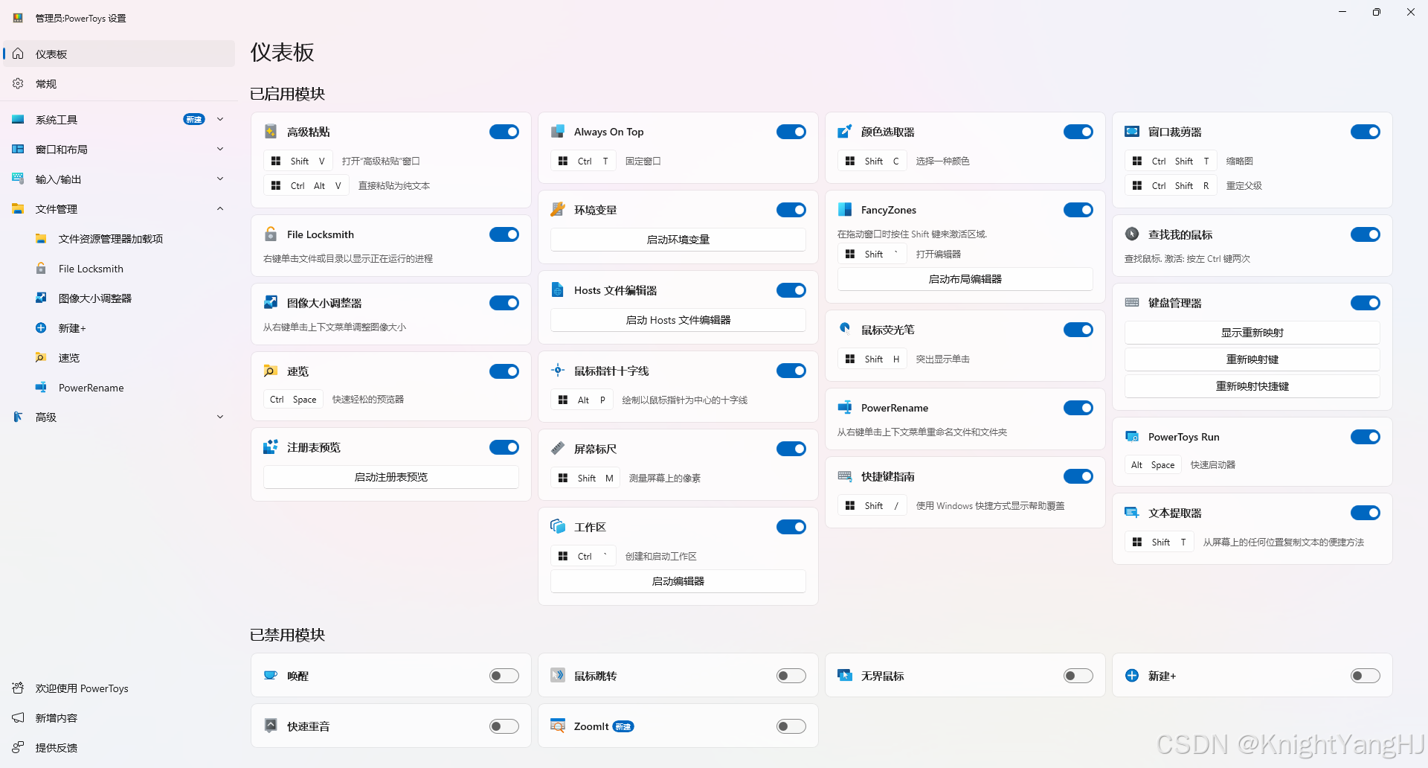This screenshot has width=1428, height=768.
Task: Click the 速览 card magnifier icon
Action: (271, 371)
